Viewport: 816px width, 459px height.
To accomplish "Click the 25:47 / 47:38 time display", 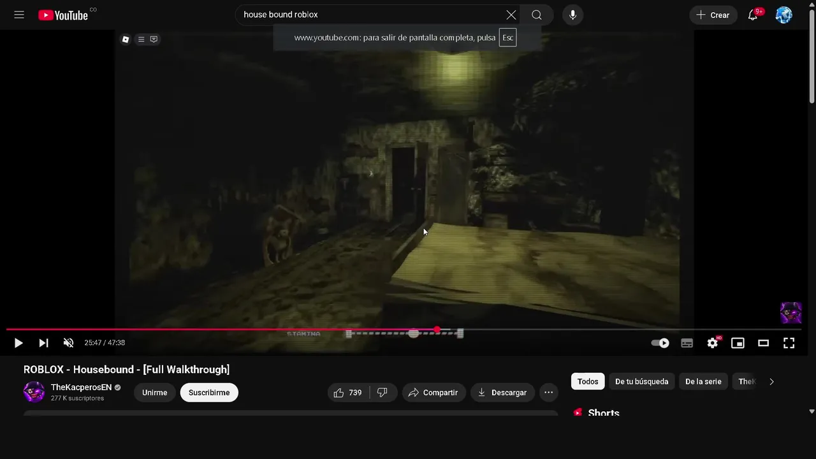I will tap(105, 343).
